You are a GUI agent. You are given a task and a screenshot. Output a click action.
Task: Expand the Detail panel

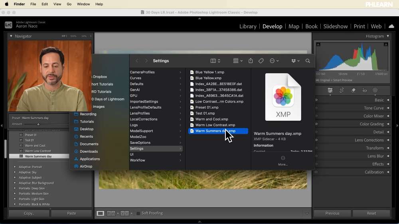pos(388,132)
